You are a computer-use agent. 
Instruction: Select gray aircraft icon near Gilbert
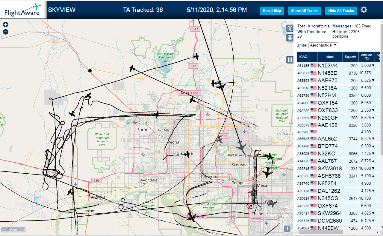coord(272,203)
